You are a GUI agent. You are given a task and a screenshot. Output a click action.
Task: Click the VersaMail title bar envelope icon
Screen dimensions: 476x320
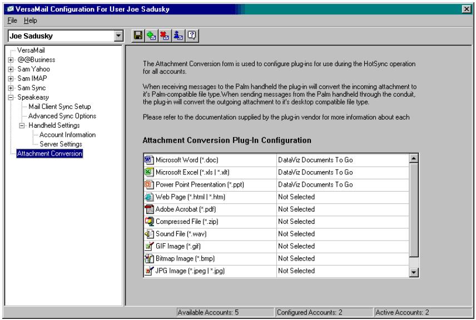(10, 9)
